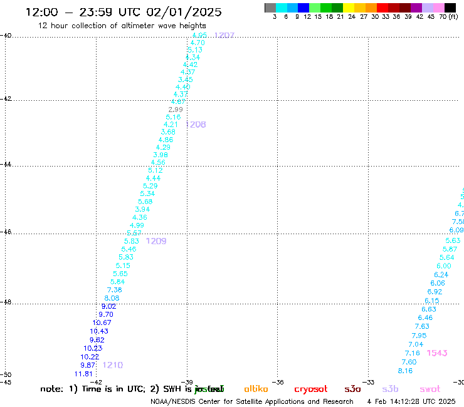Click the wave height value '3.98'
Viewport: 464px width, 407px height.
(161, 155)
